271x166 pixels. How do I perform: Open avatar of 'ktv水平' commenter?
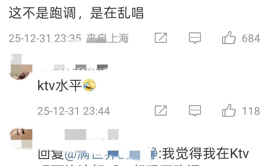pos(21,67)
